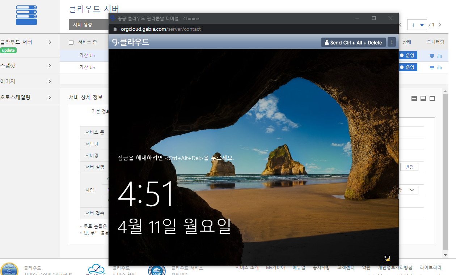Click the 운영 status of the first server
This screenshot has height=275, width=456.
click(x=408, y=56)
